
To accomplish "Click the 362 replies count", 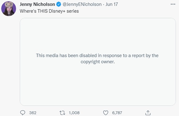I will (x=33, y=113).
